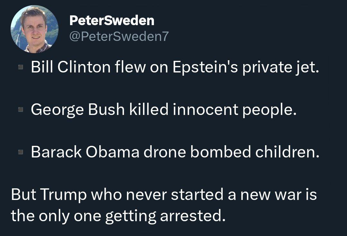The width and height of the screenshot is (347, 236).
Task: Click the name "George Bush" in tweet
Action: 78,109
